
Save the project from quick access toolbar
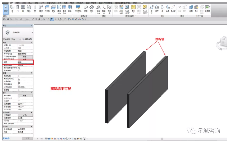click(x=8, y=19)
